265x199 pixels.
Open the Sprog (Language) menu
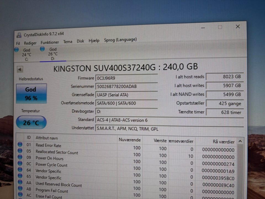tap(120, 40)
